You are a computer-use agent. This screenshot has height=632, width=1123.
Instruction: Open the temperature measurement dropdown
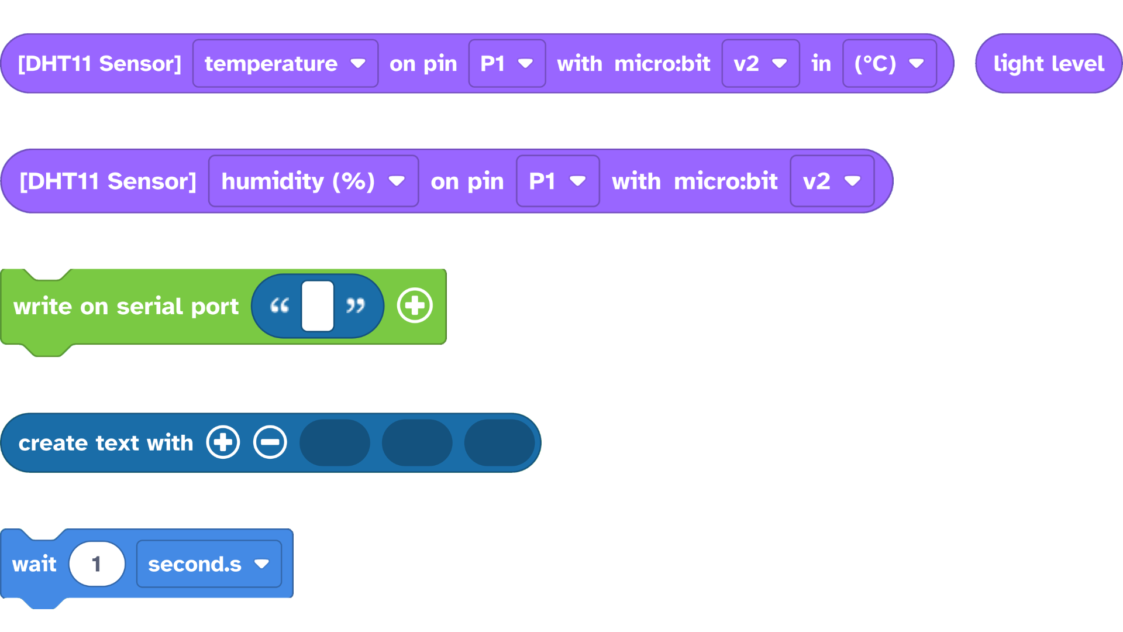285,63
